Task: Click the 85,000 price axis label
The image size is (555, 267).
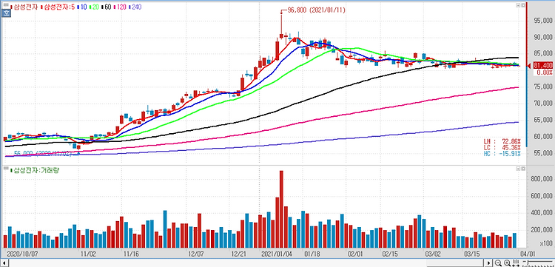Action: pyautogui.click(x=543, y=54)
